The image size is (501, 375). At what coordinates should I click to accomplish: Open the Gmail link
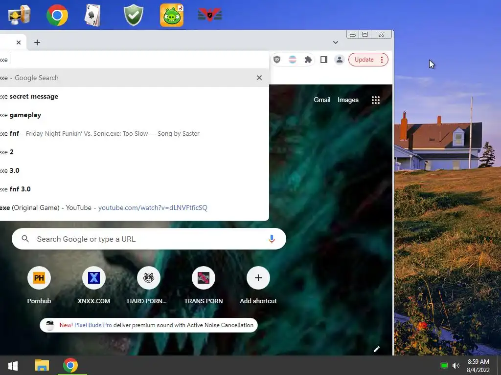click(x=322, y=100)
